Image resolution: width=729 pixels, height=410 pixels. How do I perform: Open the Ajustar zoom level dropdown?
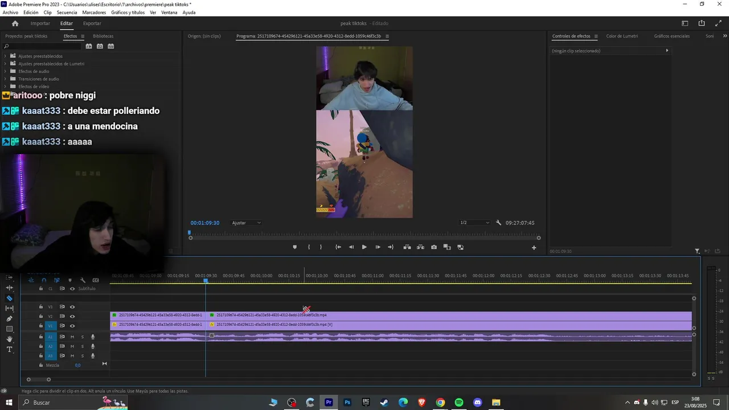click(247, 223)
